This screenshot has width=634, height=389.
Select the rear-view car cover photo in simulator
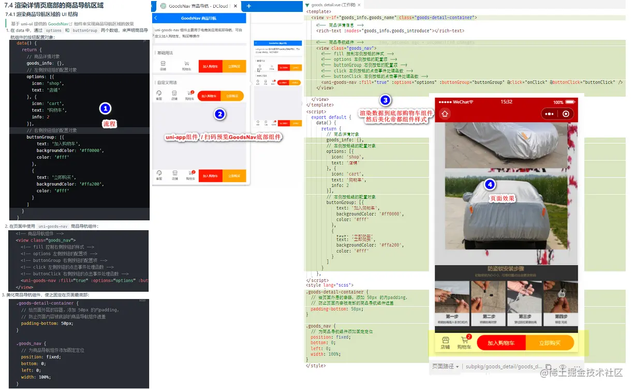coord(506,214)
